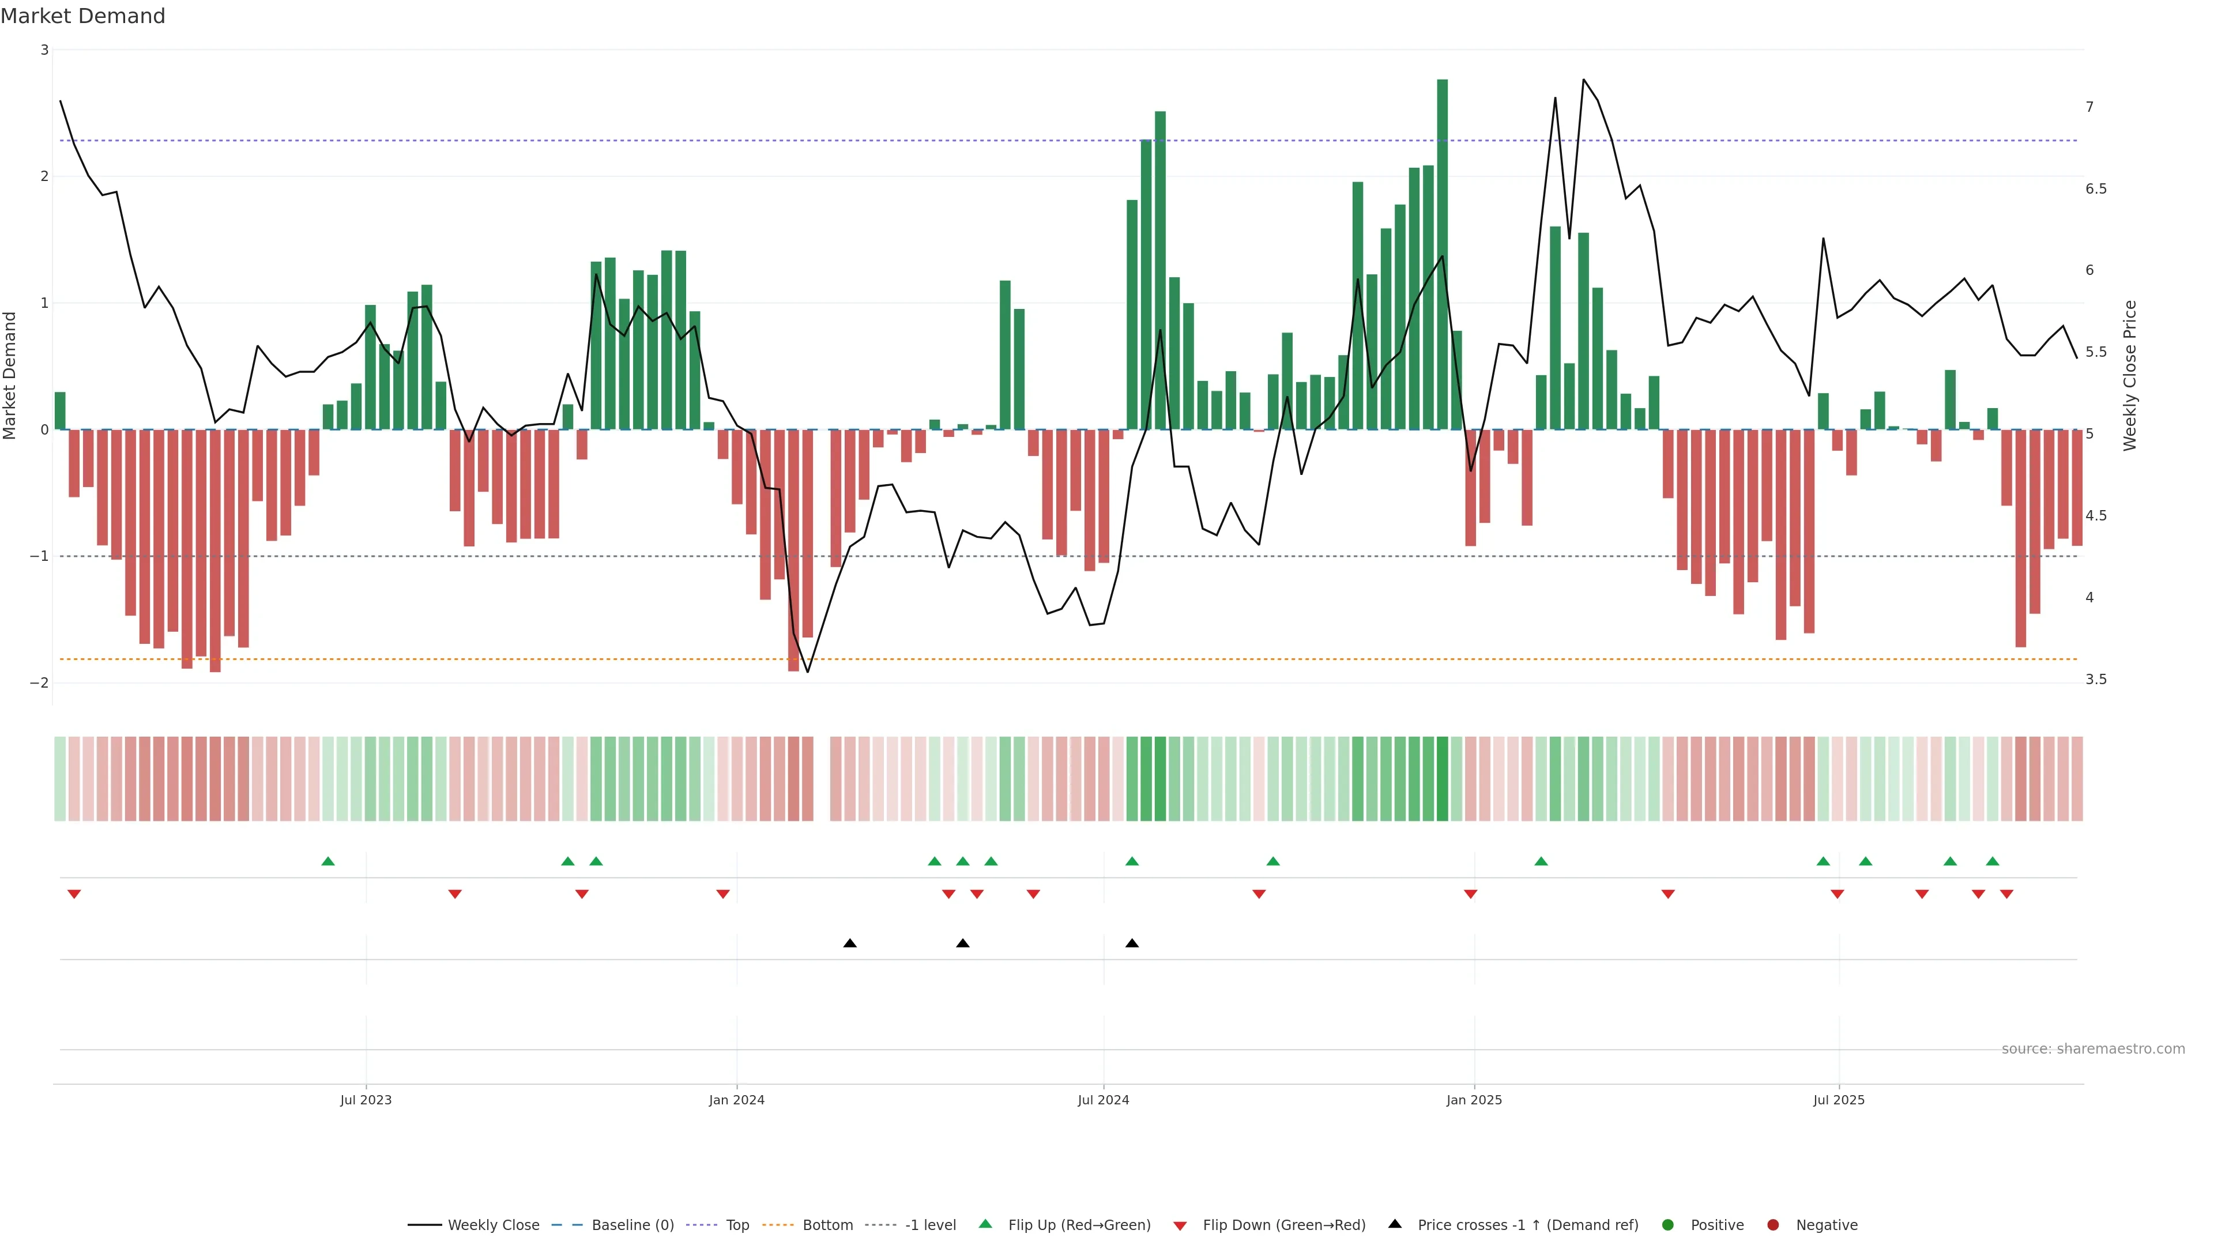Click the black triangle Price crosses legend icon
Screen dimensions: 2214x1245
click(x=1395, y=1224)
